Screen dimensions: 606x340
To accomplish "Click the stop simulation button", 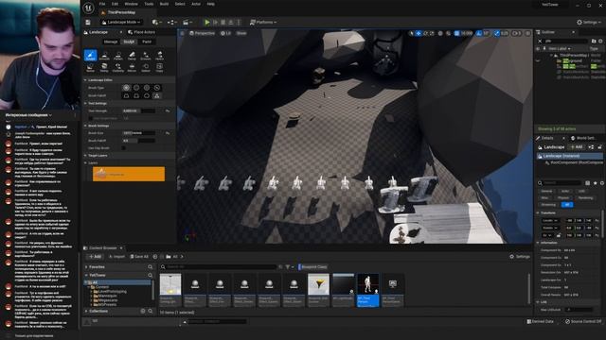I will point(223,23).
